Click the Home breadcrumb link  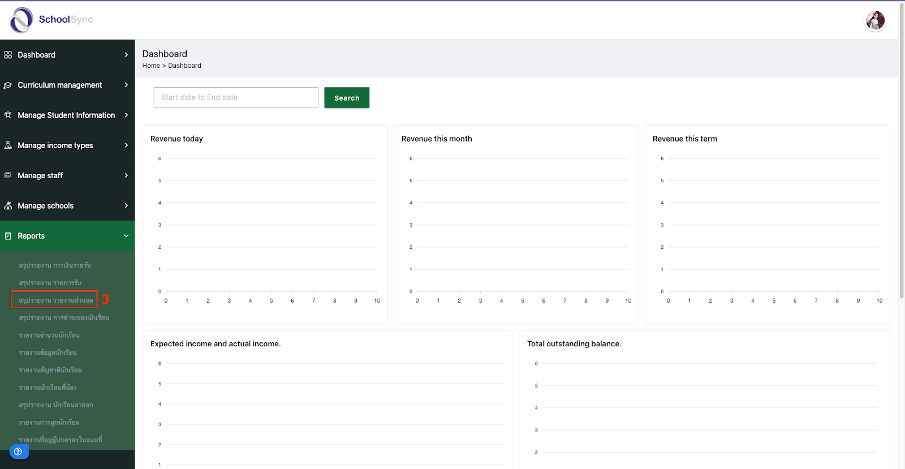pyautogui.click(x=151, y=66)
